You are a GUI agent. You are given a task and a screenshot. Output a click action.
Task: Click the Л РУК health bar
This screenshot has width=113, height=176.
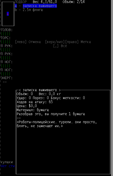tap(6, 50)
